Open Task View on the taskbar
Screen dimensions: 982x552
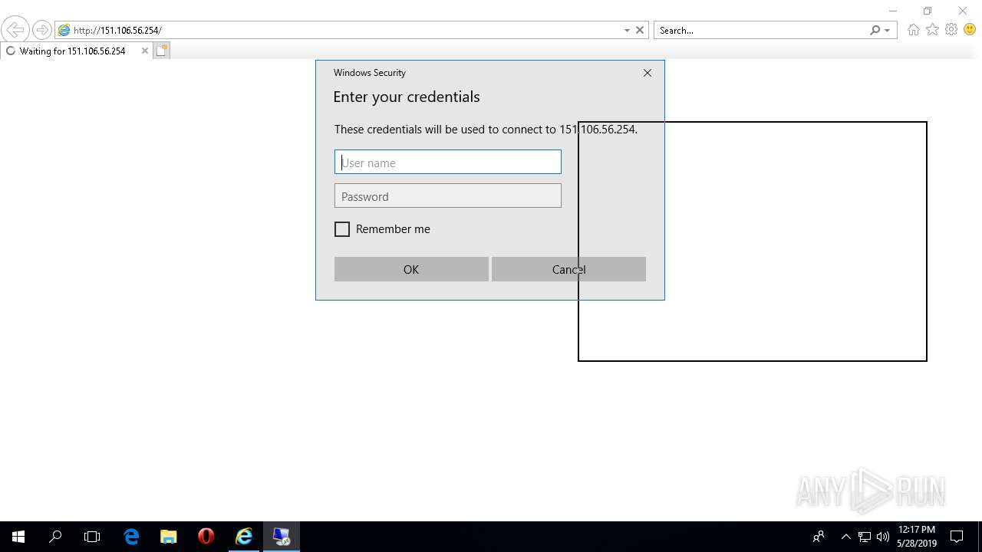[x=92, y=537]
